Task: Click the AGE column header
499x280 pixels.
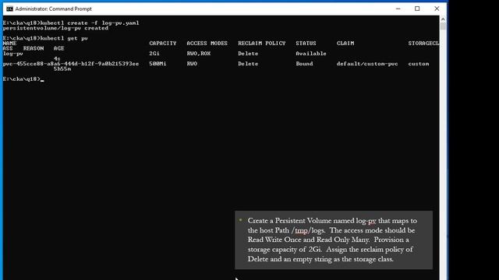Action: [x=59, y=48]
